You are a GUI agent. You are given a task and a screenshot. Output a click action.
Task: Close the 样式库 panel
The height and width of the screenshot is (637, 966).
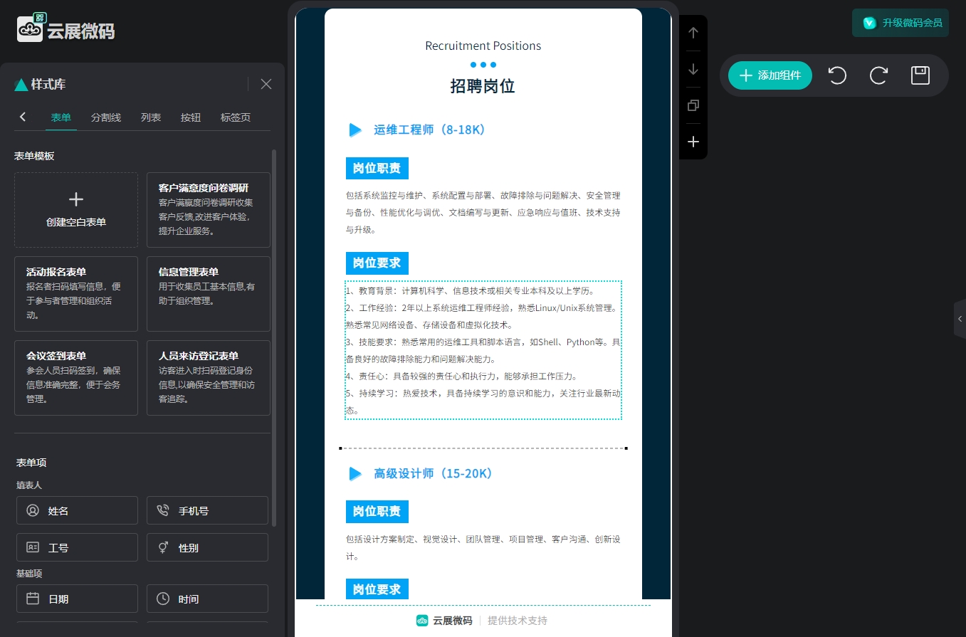266,84
